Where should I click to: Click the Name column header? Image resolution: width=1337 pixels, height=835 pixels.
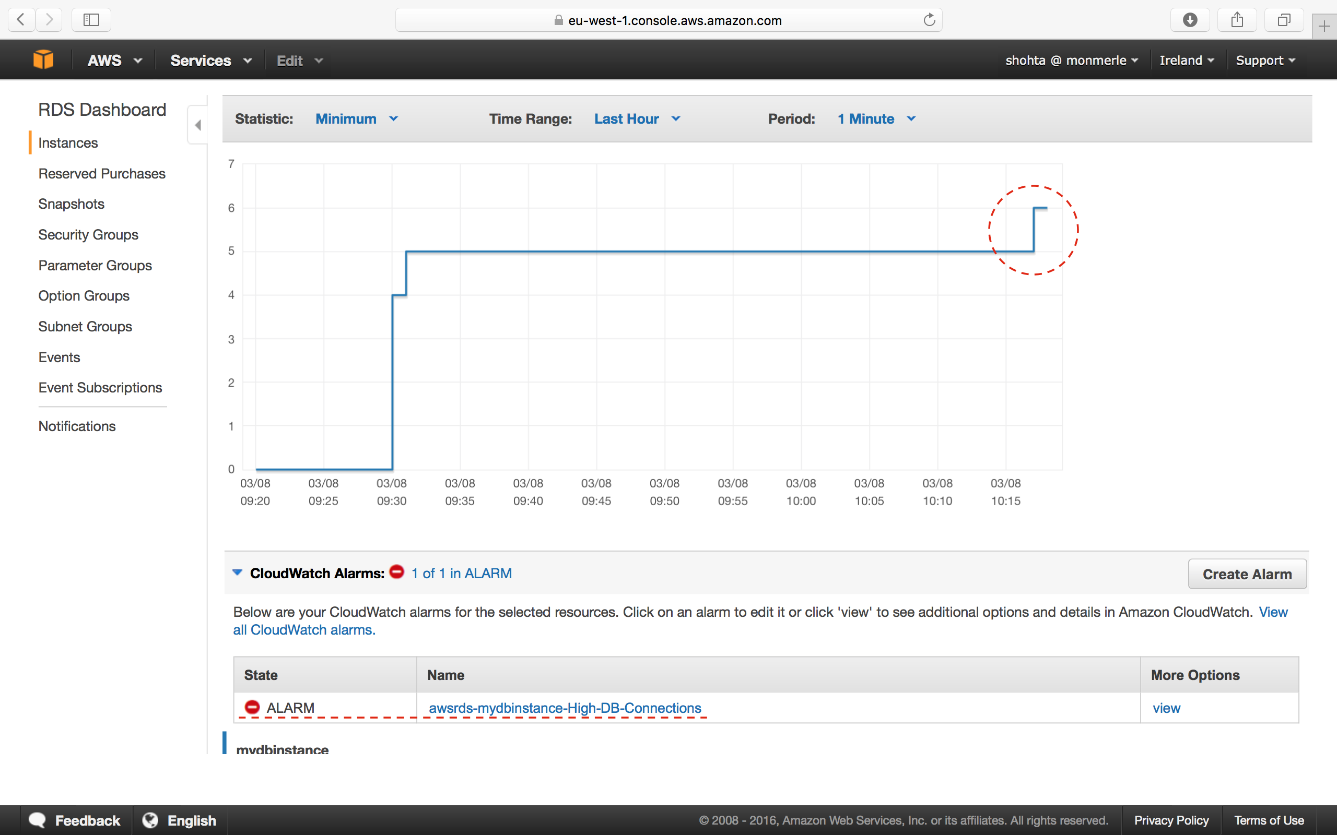point(779,675)
